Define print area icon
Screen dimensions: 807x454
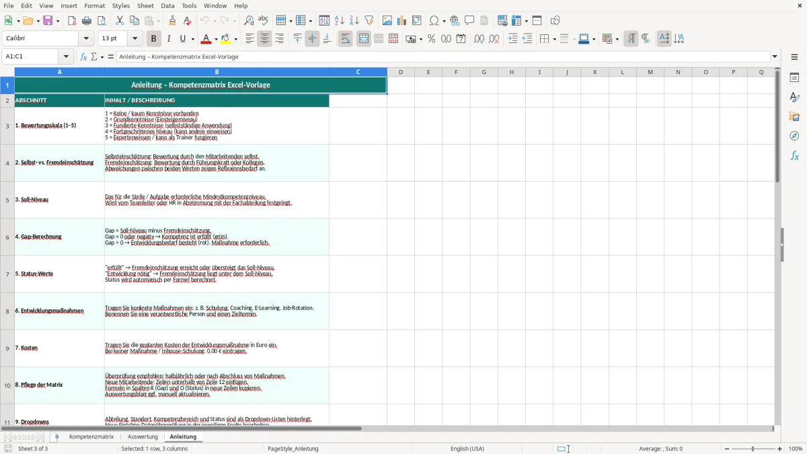coord(502,21)
